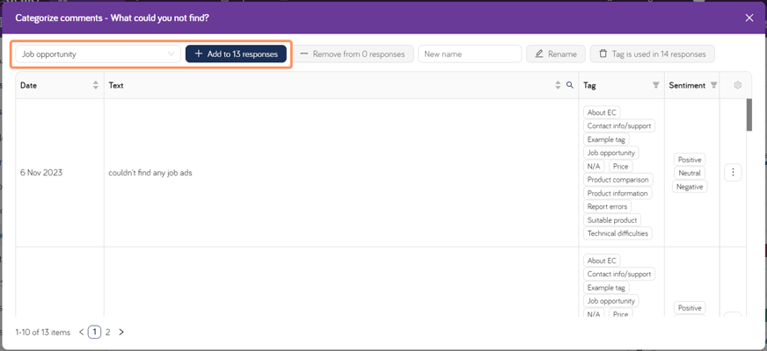Toggle Price tag in first row
The width and height of the screenshot is (767, 351).
pyautogui.click(x=620, y=167)
